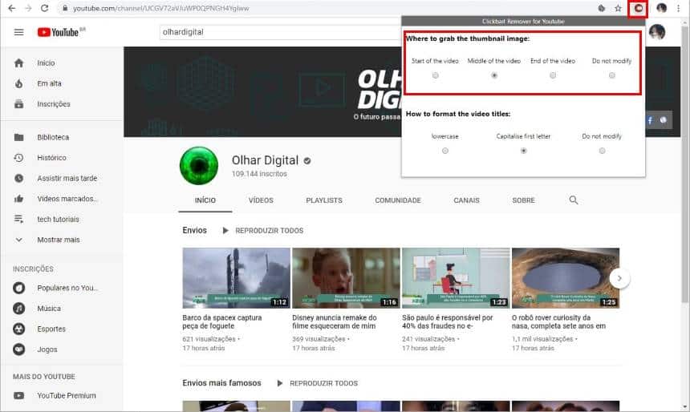
Task: Select lowercase title format
Action: point(445,151)
